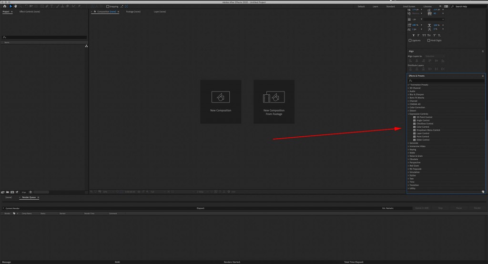The image size is (488, 264).
Task: Switch to the Footage (none) tab
Action: coord(133,11)
